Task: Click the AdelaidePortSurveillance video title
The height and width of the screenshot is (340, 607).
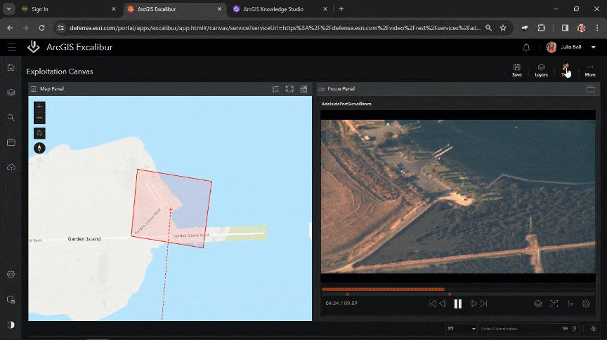Action: pos(346,104)
